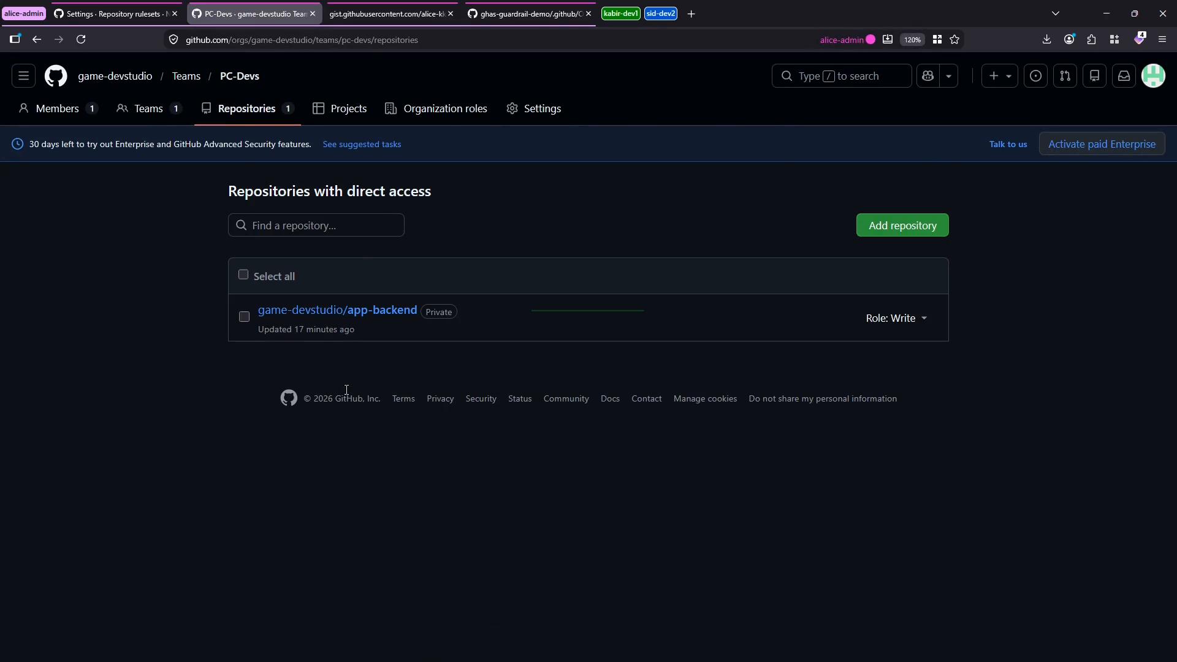Open the Copilot chat icon
Image resolution: width=1177 pixels, height=662 pixels.
click(928, 76)
